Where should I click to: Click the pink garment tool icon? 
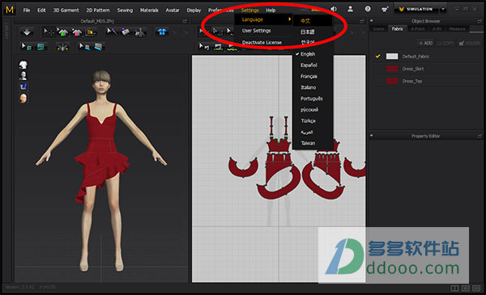click(x=77, y=32)
